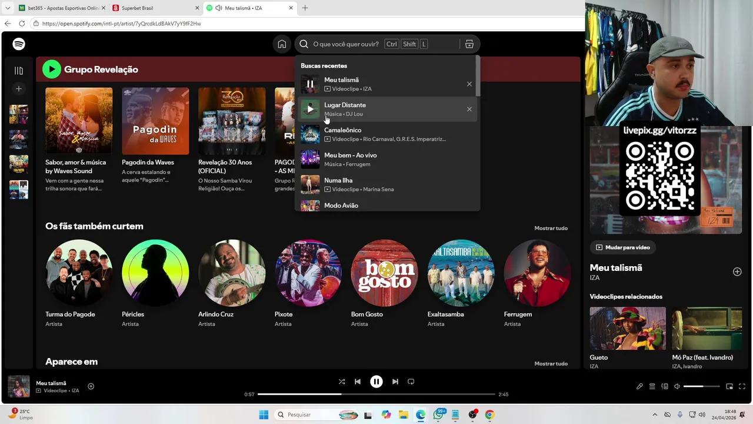Click Mudar para vídeo button

pyautogui.click(x=623, y=247)
